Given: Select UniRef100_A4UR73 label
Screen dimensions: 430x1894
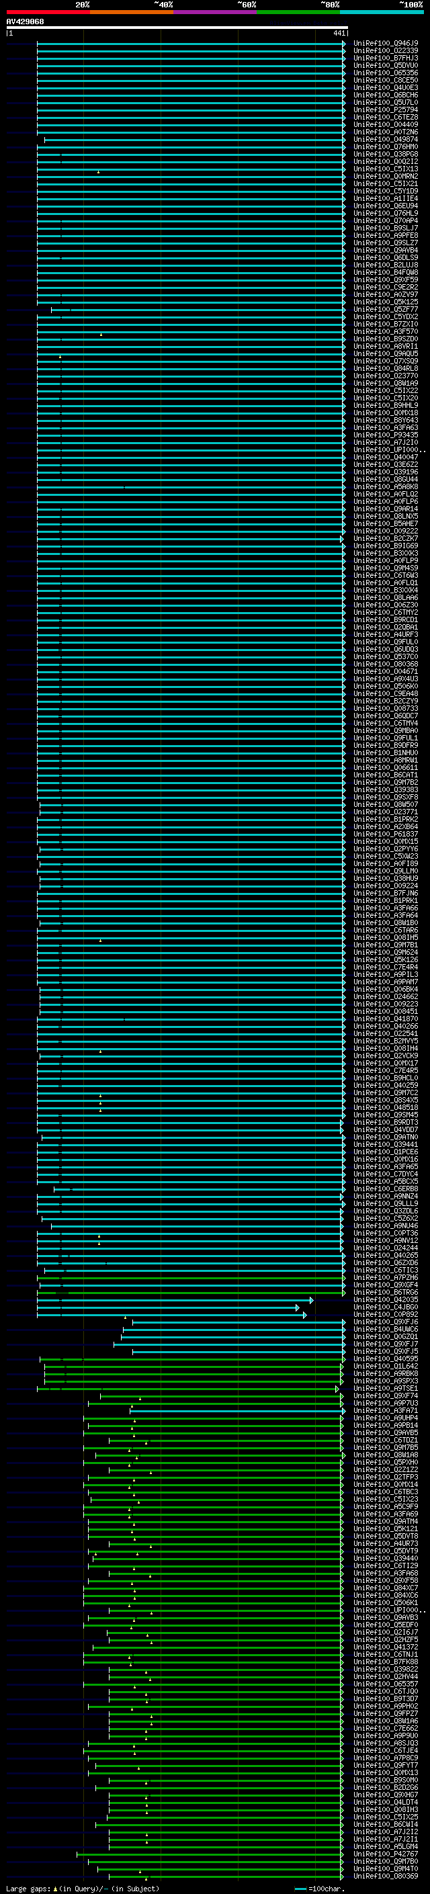Looking at the screenshot, I should (385, 1543).
